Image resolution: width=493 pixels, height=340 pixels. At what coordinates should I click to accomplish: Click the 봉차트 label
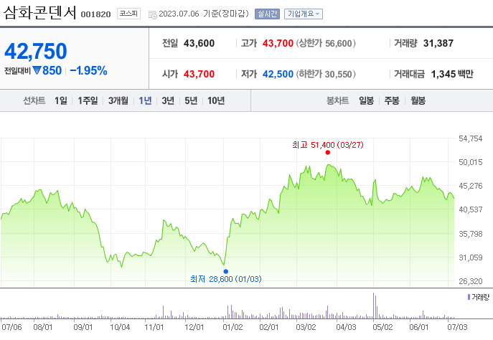(x=338, y=100)
